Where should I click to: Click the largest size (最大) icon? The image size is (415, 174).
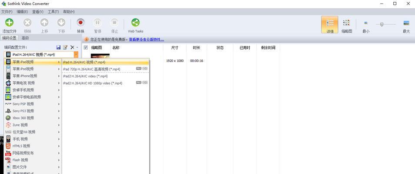click(x=406, y=23)
